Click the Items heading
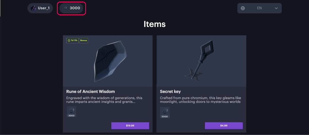Viewport: 309px width, 135px height. point(154,24)
